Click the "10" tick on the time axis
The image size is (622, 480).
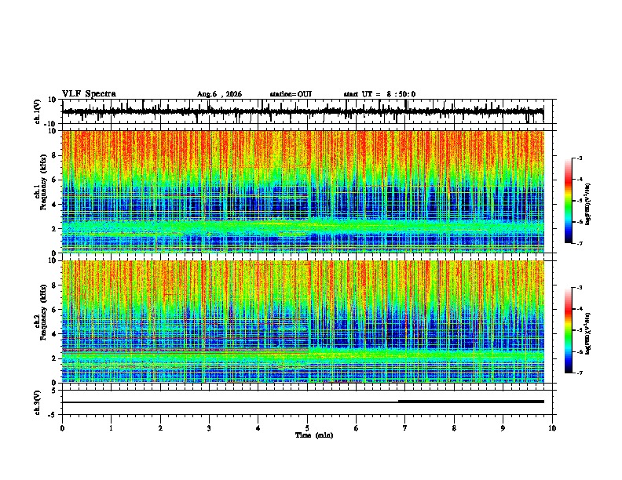(x=552, y=428)
